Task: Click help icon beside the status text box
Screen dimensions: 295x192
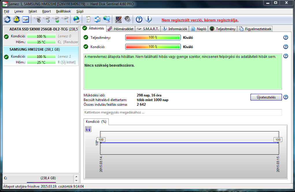Action: click(285, 56)
